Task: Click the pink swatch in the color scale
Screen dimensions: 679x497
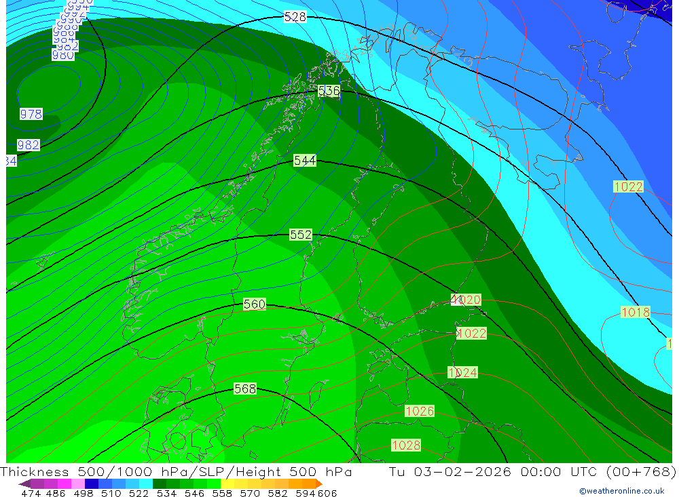Action: (x=78, y=483)
